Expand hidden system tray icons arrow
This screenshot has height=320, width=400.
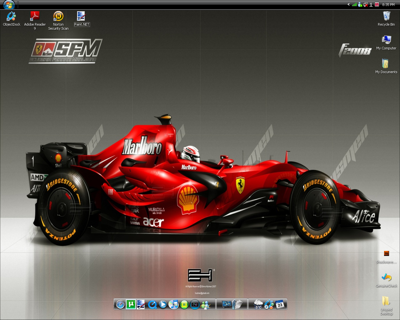pyautogui.click(x=348, y=5)
